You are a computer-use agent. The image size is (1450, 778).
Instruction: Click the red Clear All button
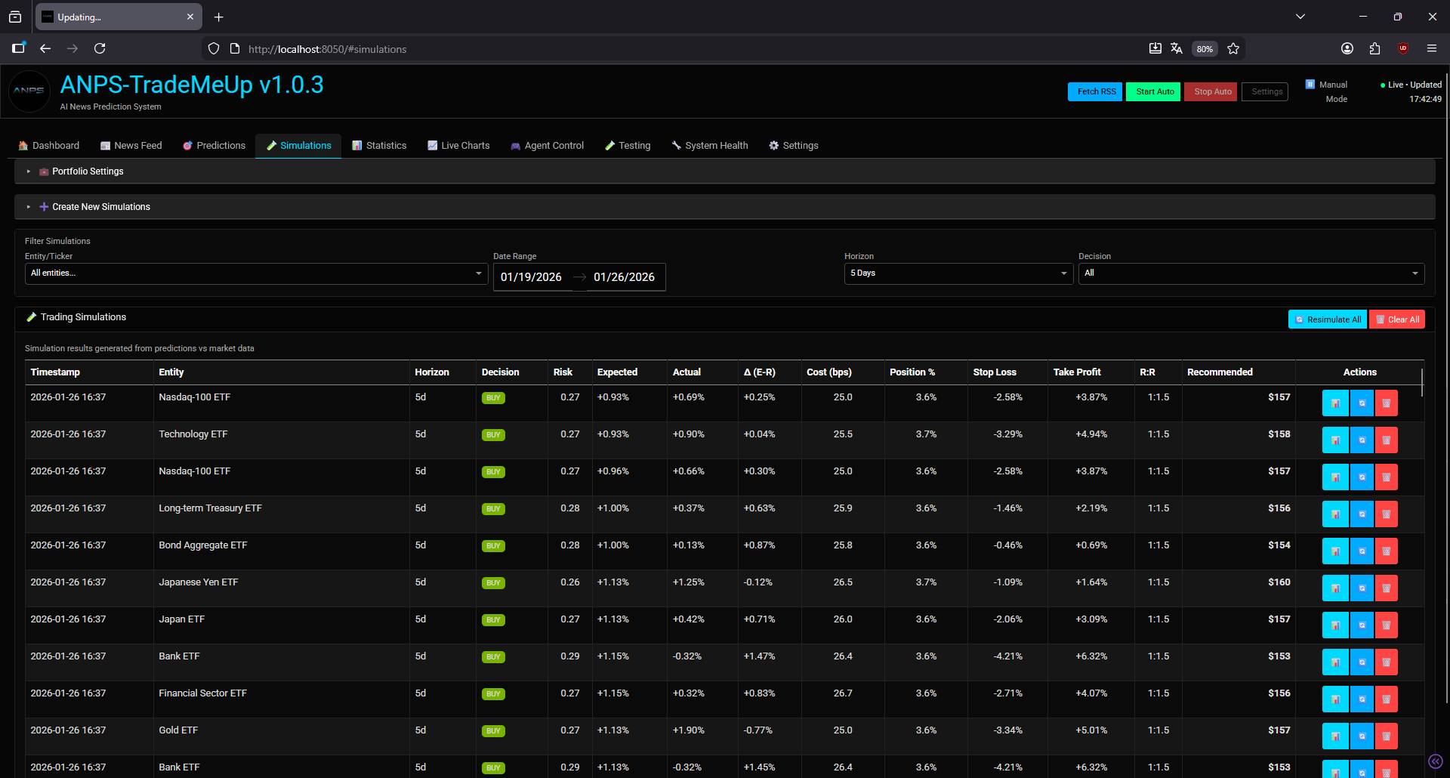[1397, 320]
